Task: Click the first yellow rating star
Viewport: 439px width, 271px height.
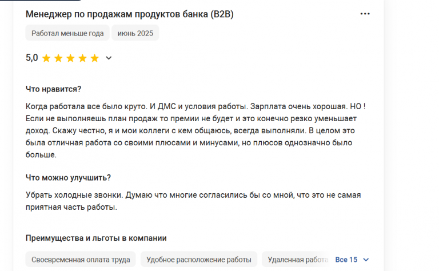Action: pos(46,58)
